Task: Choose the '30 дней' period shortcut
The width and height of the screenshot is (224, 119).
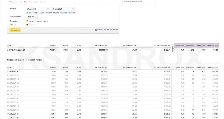Action: pos(49,13)
